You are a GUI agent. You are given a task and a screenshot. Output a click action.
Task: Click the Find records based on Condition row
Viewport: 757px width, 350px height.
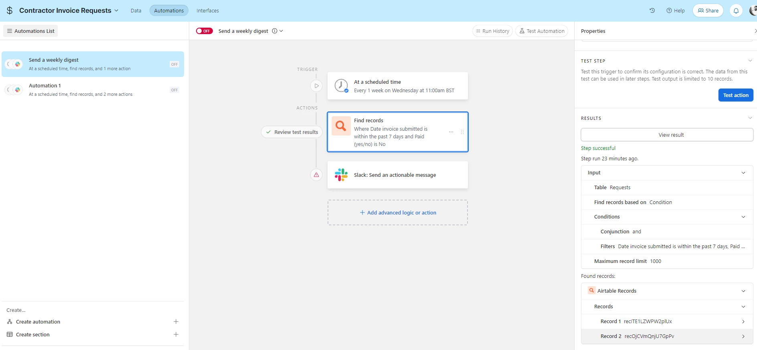667,202
